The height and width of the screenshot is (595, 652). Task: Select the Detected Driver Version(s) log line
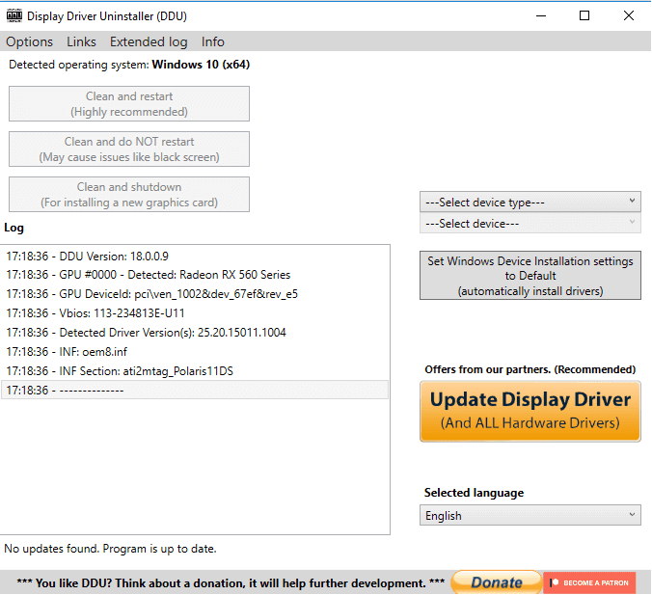click(195, 333)
